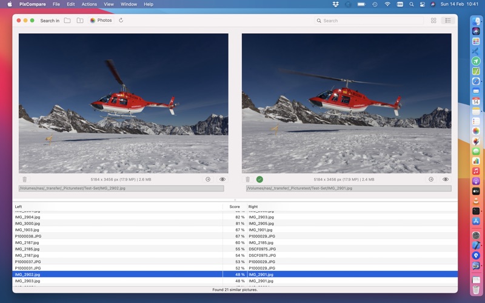Open Photos app from the Dock
Screen dimensions: 485x303
tap(476, 131)
